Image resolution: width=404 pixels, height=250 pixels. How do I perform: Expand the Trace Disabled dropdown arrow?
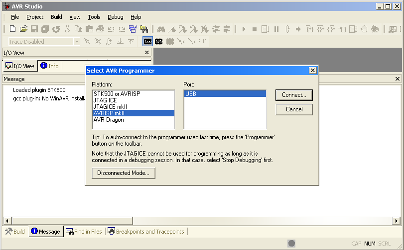pyautogui.click(x=77, y=42)
